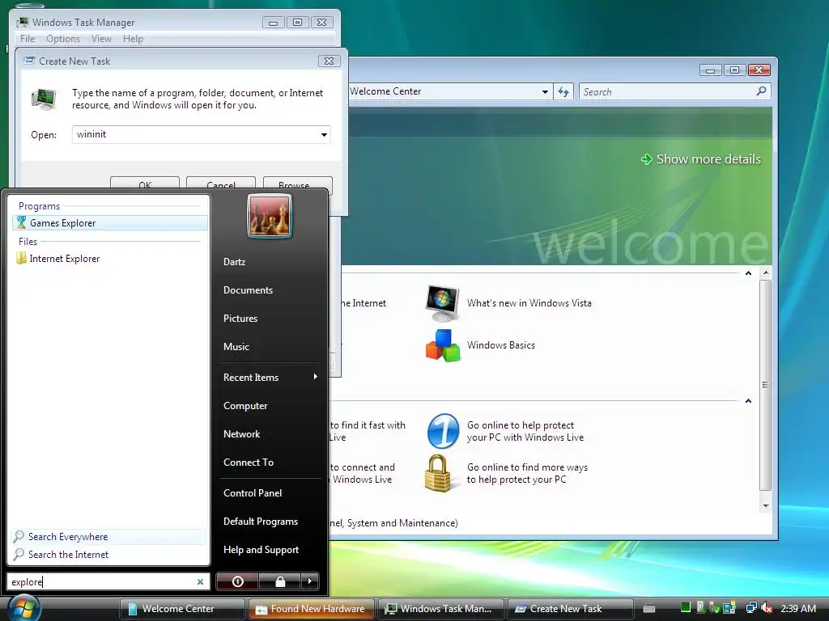Switch to Found New Hardware taskbar button
Screen dimensions: 829x621
(x=312, y=609)
